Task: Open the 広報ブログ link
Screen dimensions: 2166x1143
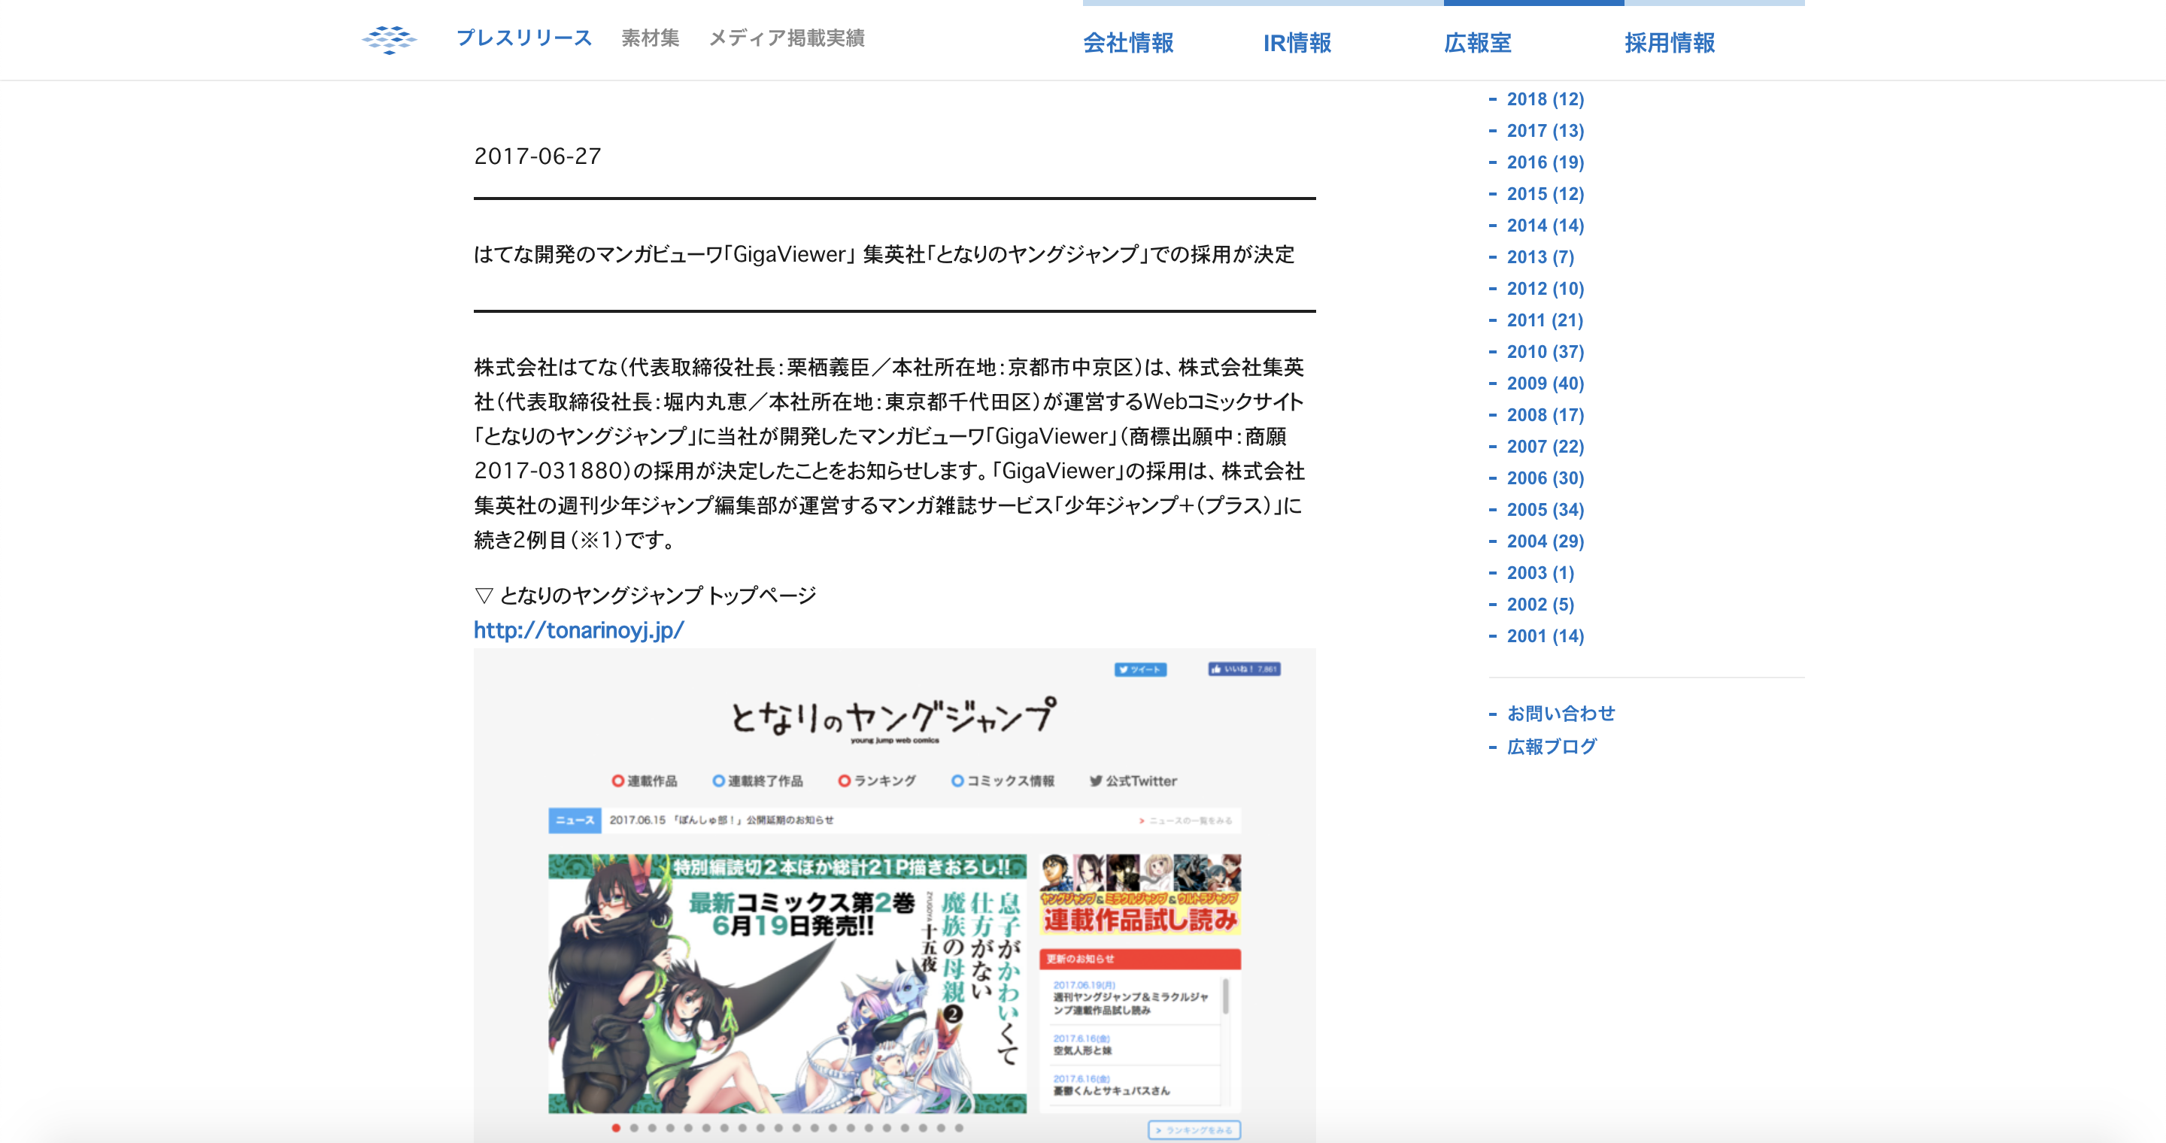Action: [1551, 746]
